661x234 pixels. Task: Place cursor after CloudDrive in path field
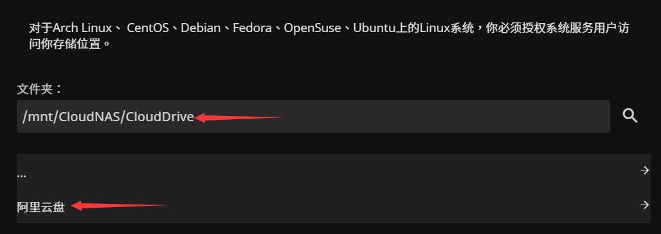pos(195,117)
